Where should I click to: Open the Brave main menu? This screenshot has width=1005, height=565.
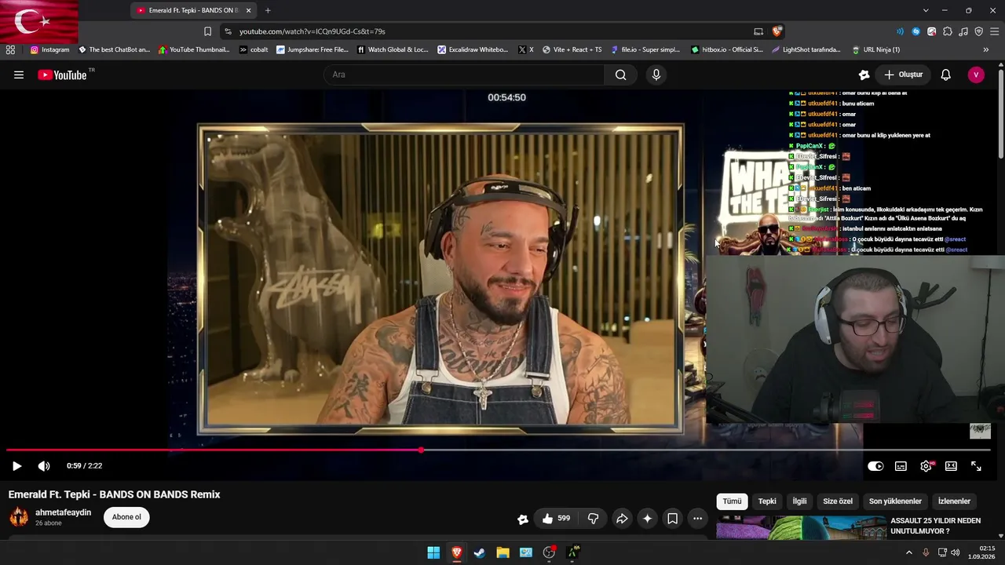coord(995,31)
